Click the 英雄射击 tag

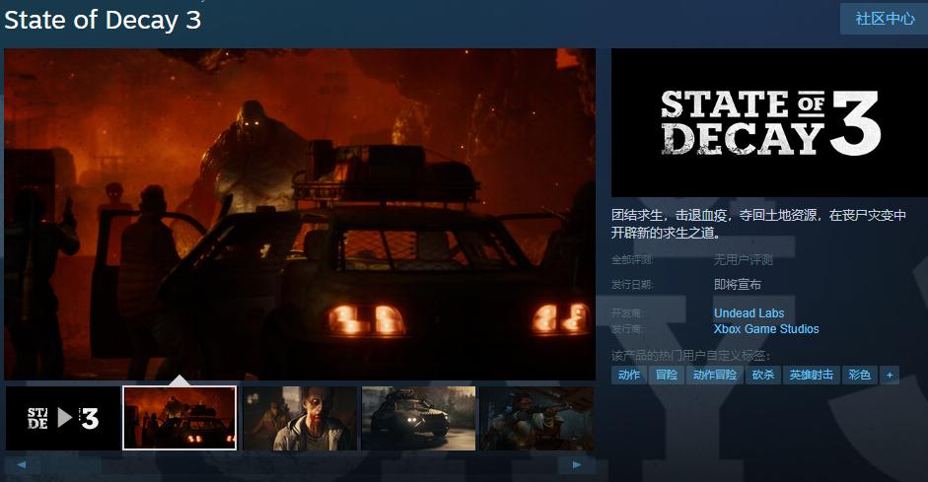(811, 375)
